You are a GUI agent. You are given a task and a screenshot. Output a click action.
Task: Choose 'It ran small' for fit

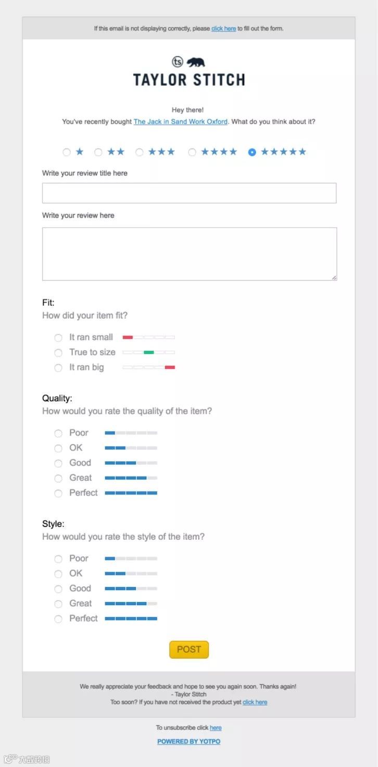(58, 338)
